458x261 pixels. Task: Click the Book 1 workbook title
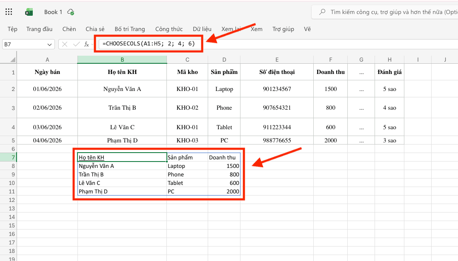[53, 12]
